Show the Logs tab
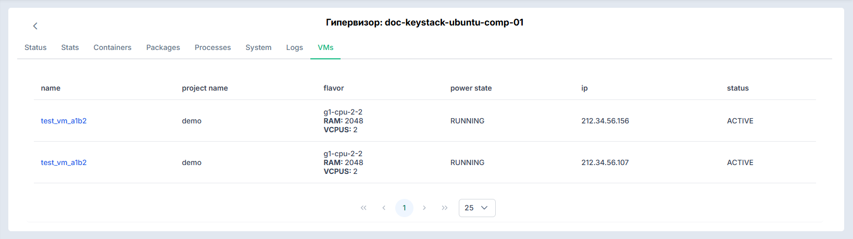The height and width of the screenshot is (239, 853). pyautogui.click(x=294, y=47)
